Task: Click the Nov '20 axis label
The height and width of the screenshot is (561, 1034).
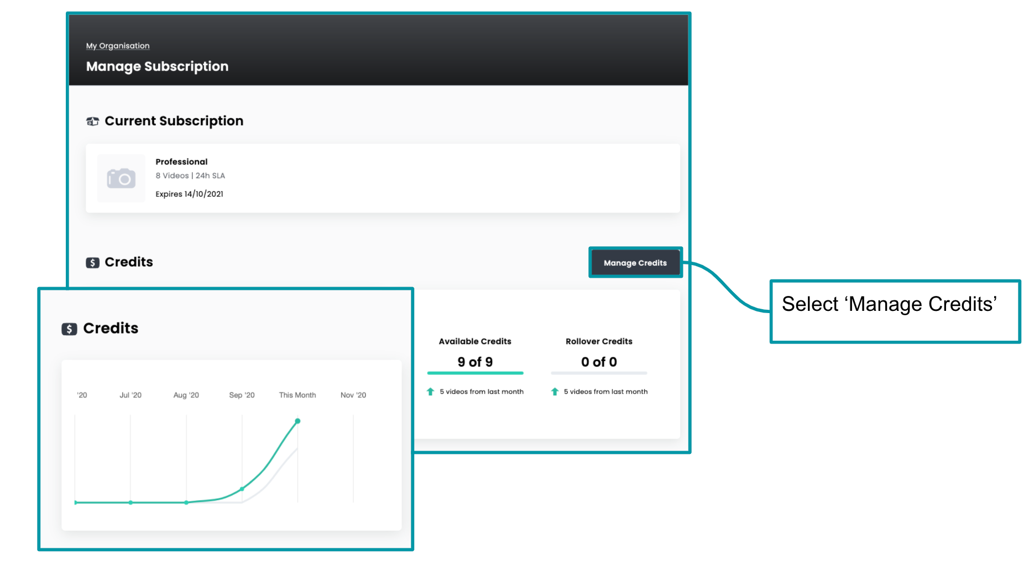Action: (353, 395)
